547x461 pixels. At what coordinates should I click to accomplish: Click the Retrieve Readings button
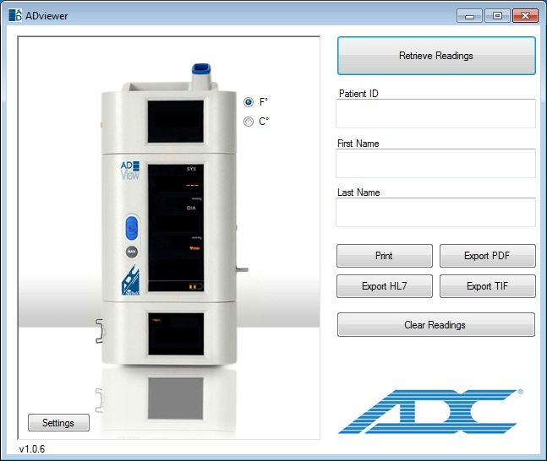436,56
